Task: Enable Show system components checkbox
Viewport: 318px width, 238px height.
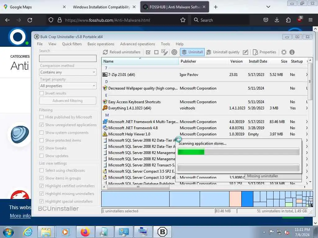Action: (x=42, y=133)
